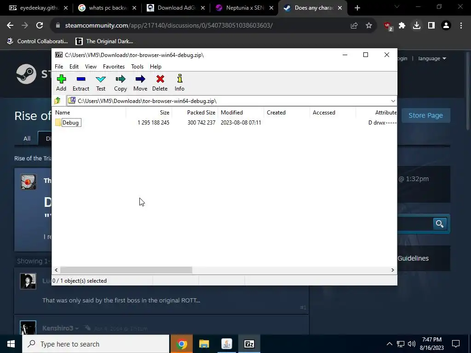
Task: Open the Favorites menu
Action: (x=114, y=67)
